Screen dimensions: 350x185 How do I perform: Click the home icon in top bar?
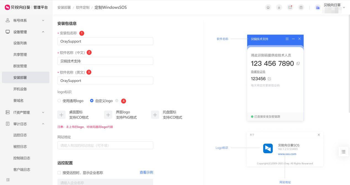(x=268, y=7)
